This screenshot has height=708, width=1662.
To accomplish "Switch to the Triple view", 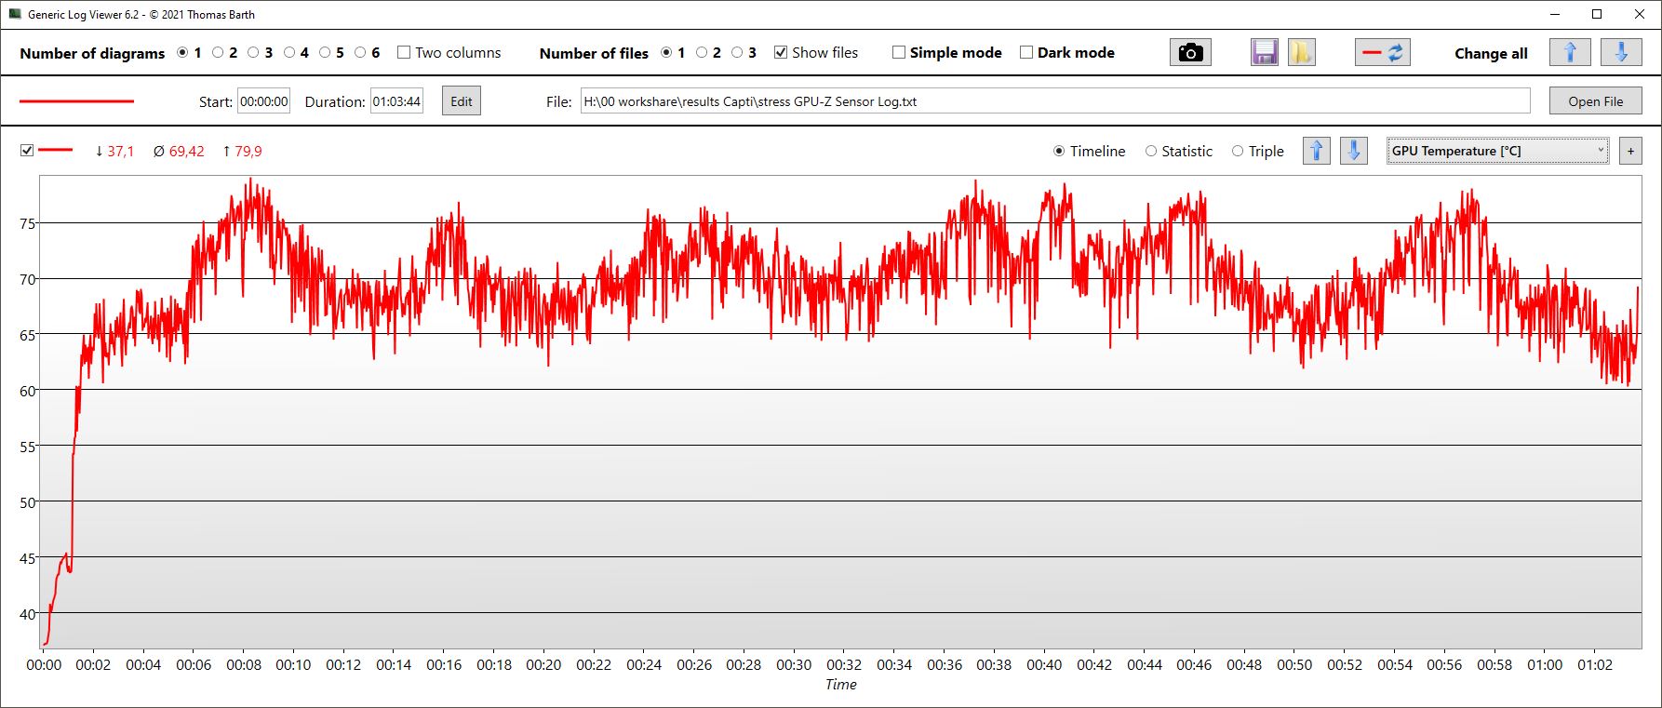I will tap(1238, 151).
